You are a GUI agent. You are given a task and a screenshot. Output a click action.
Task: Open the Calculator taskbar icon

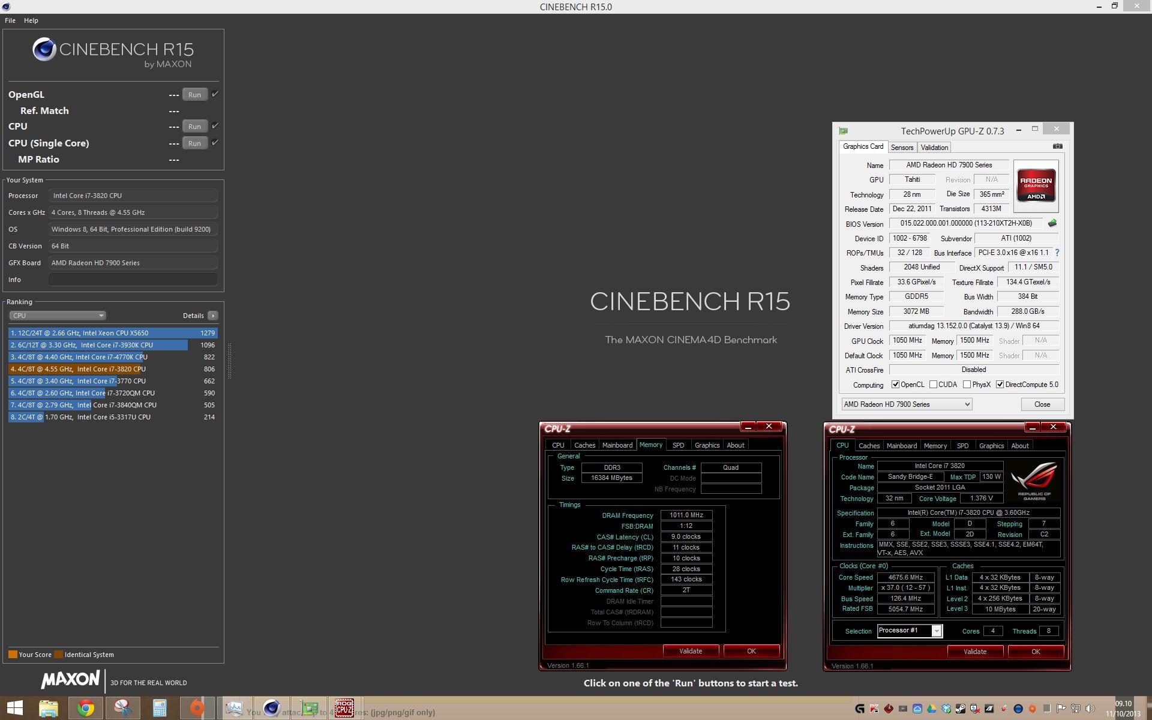pyautogui.click(x=160, y=709)
